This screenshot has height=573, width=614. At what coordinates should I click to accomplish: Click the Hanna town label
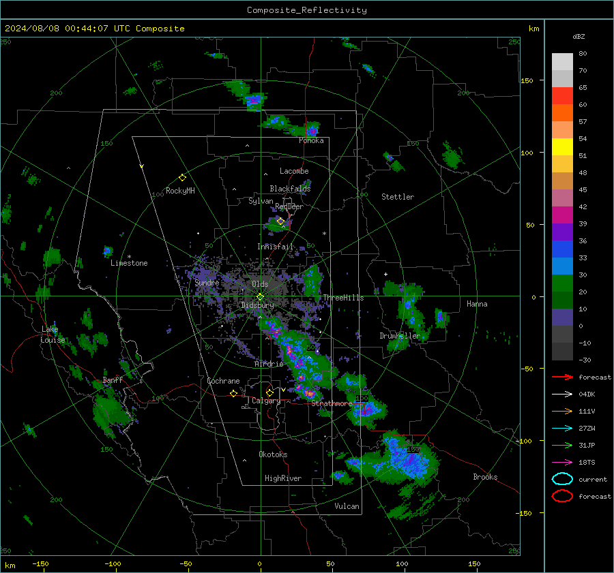477,304
